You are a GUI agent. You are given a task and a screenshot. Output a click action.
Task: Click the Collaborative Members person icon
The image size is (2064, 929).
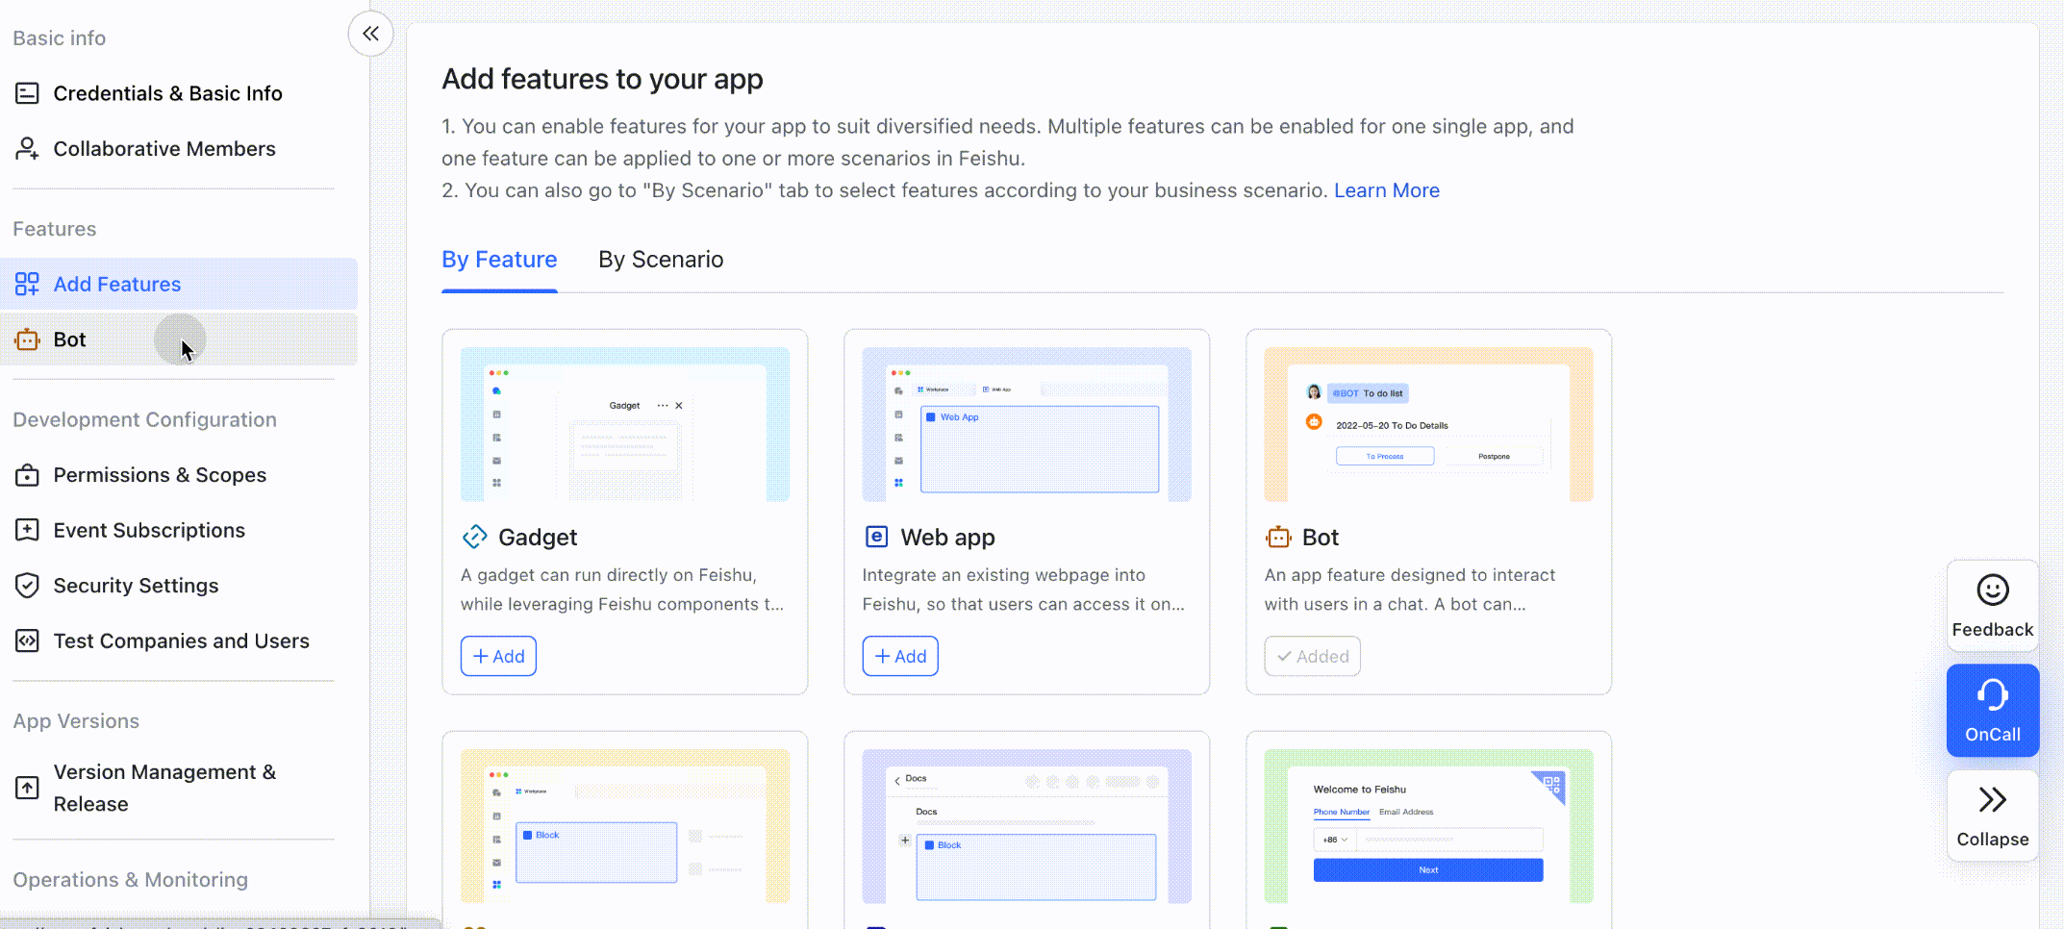(27, 149)
